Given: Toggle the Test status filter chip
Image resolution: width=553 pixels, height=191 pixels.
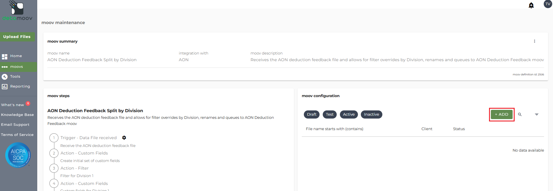Looking at the screenshot, I should [330, 114].
